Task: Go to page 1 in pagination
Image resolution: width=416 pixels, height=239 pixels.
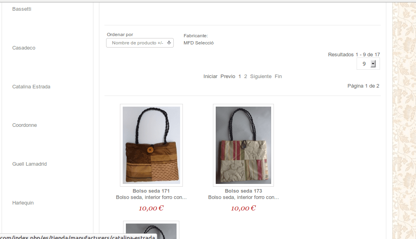Action: (239, 76)
